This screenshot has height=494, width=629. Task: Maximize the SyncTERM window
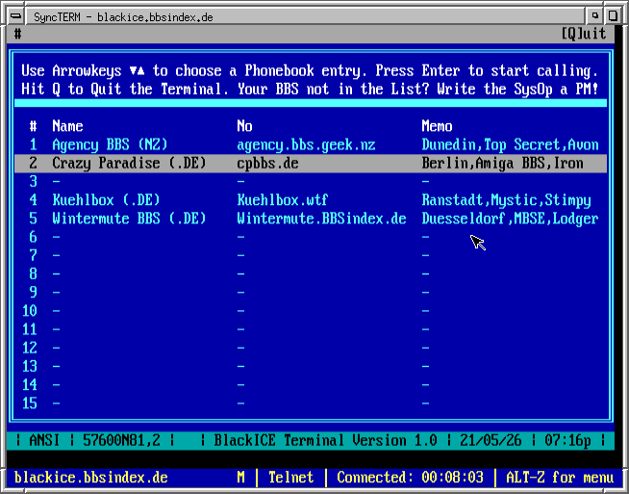[x=613, y=16]
